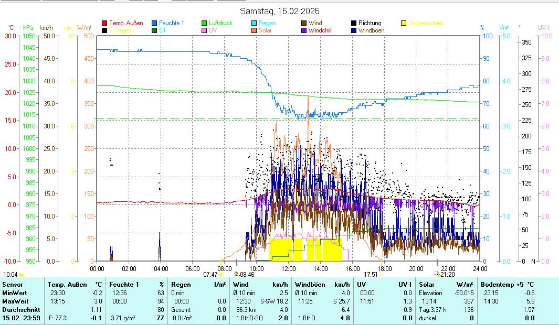Click the pink UV legend swatch

(205, 30)
